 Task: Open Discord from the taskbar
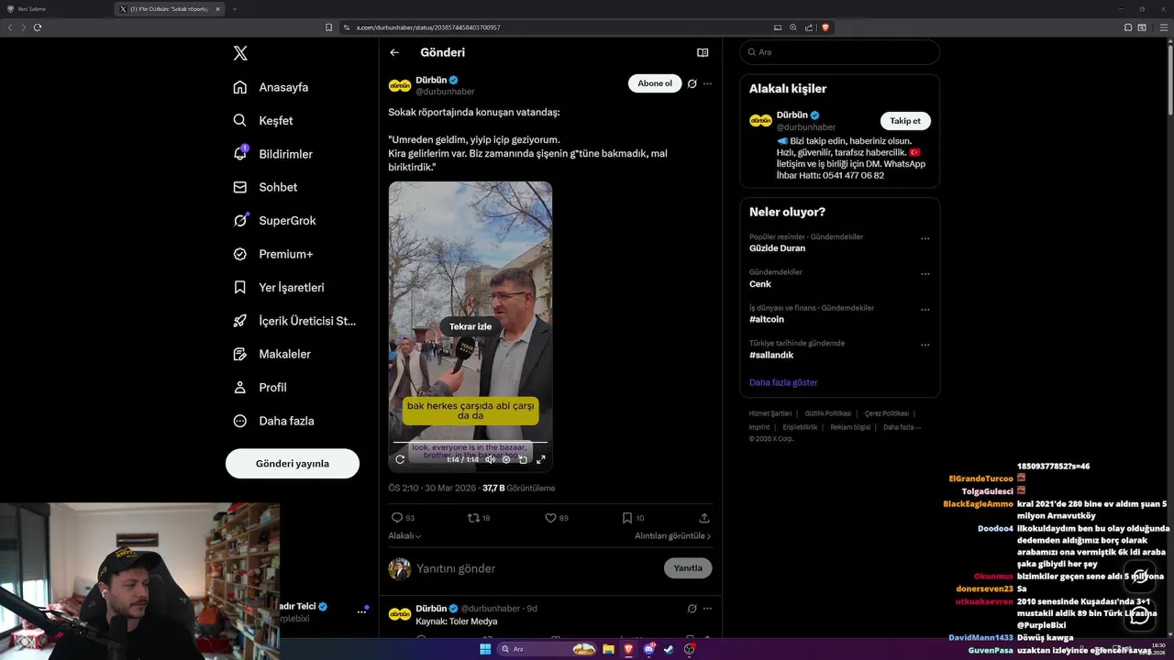tap(649, 649)
